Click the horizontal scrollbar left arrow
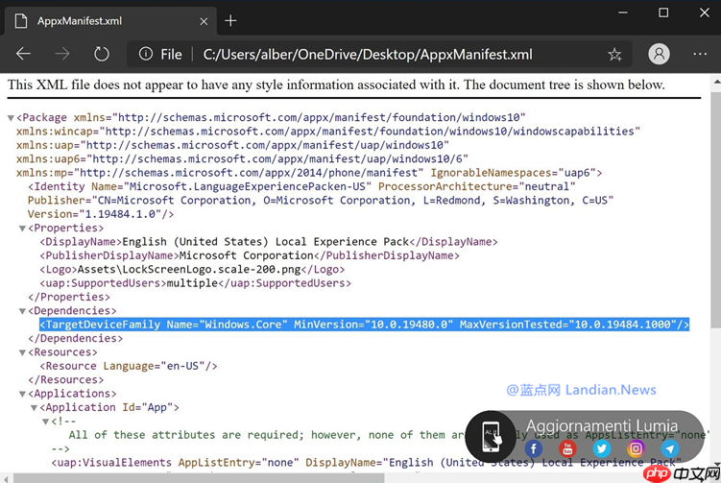This screenshot has height=483, width=721. click(x=6, y=479)
